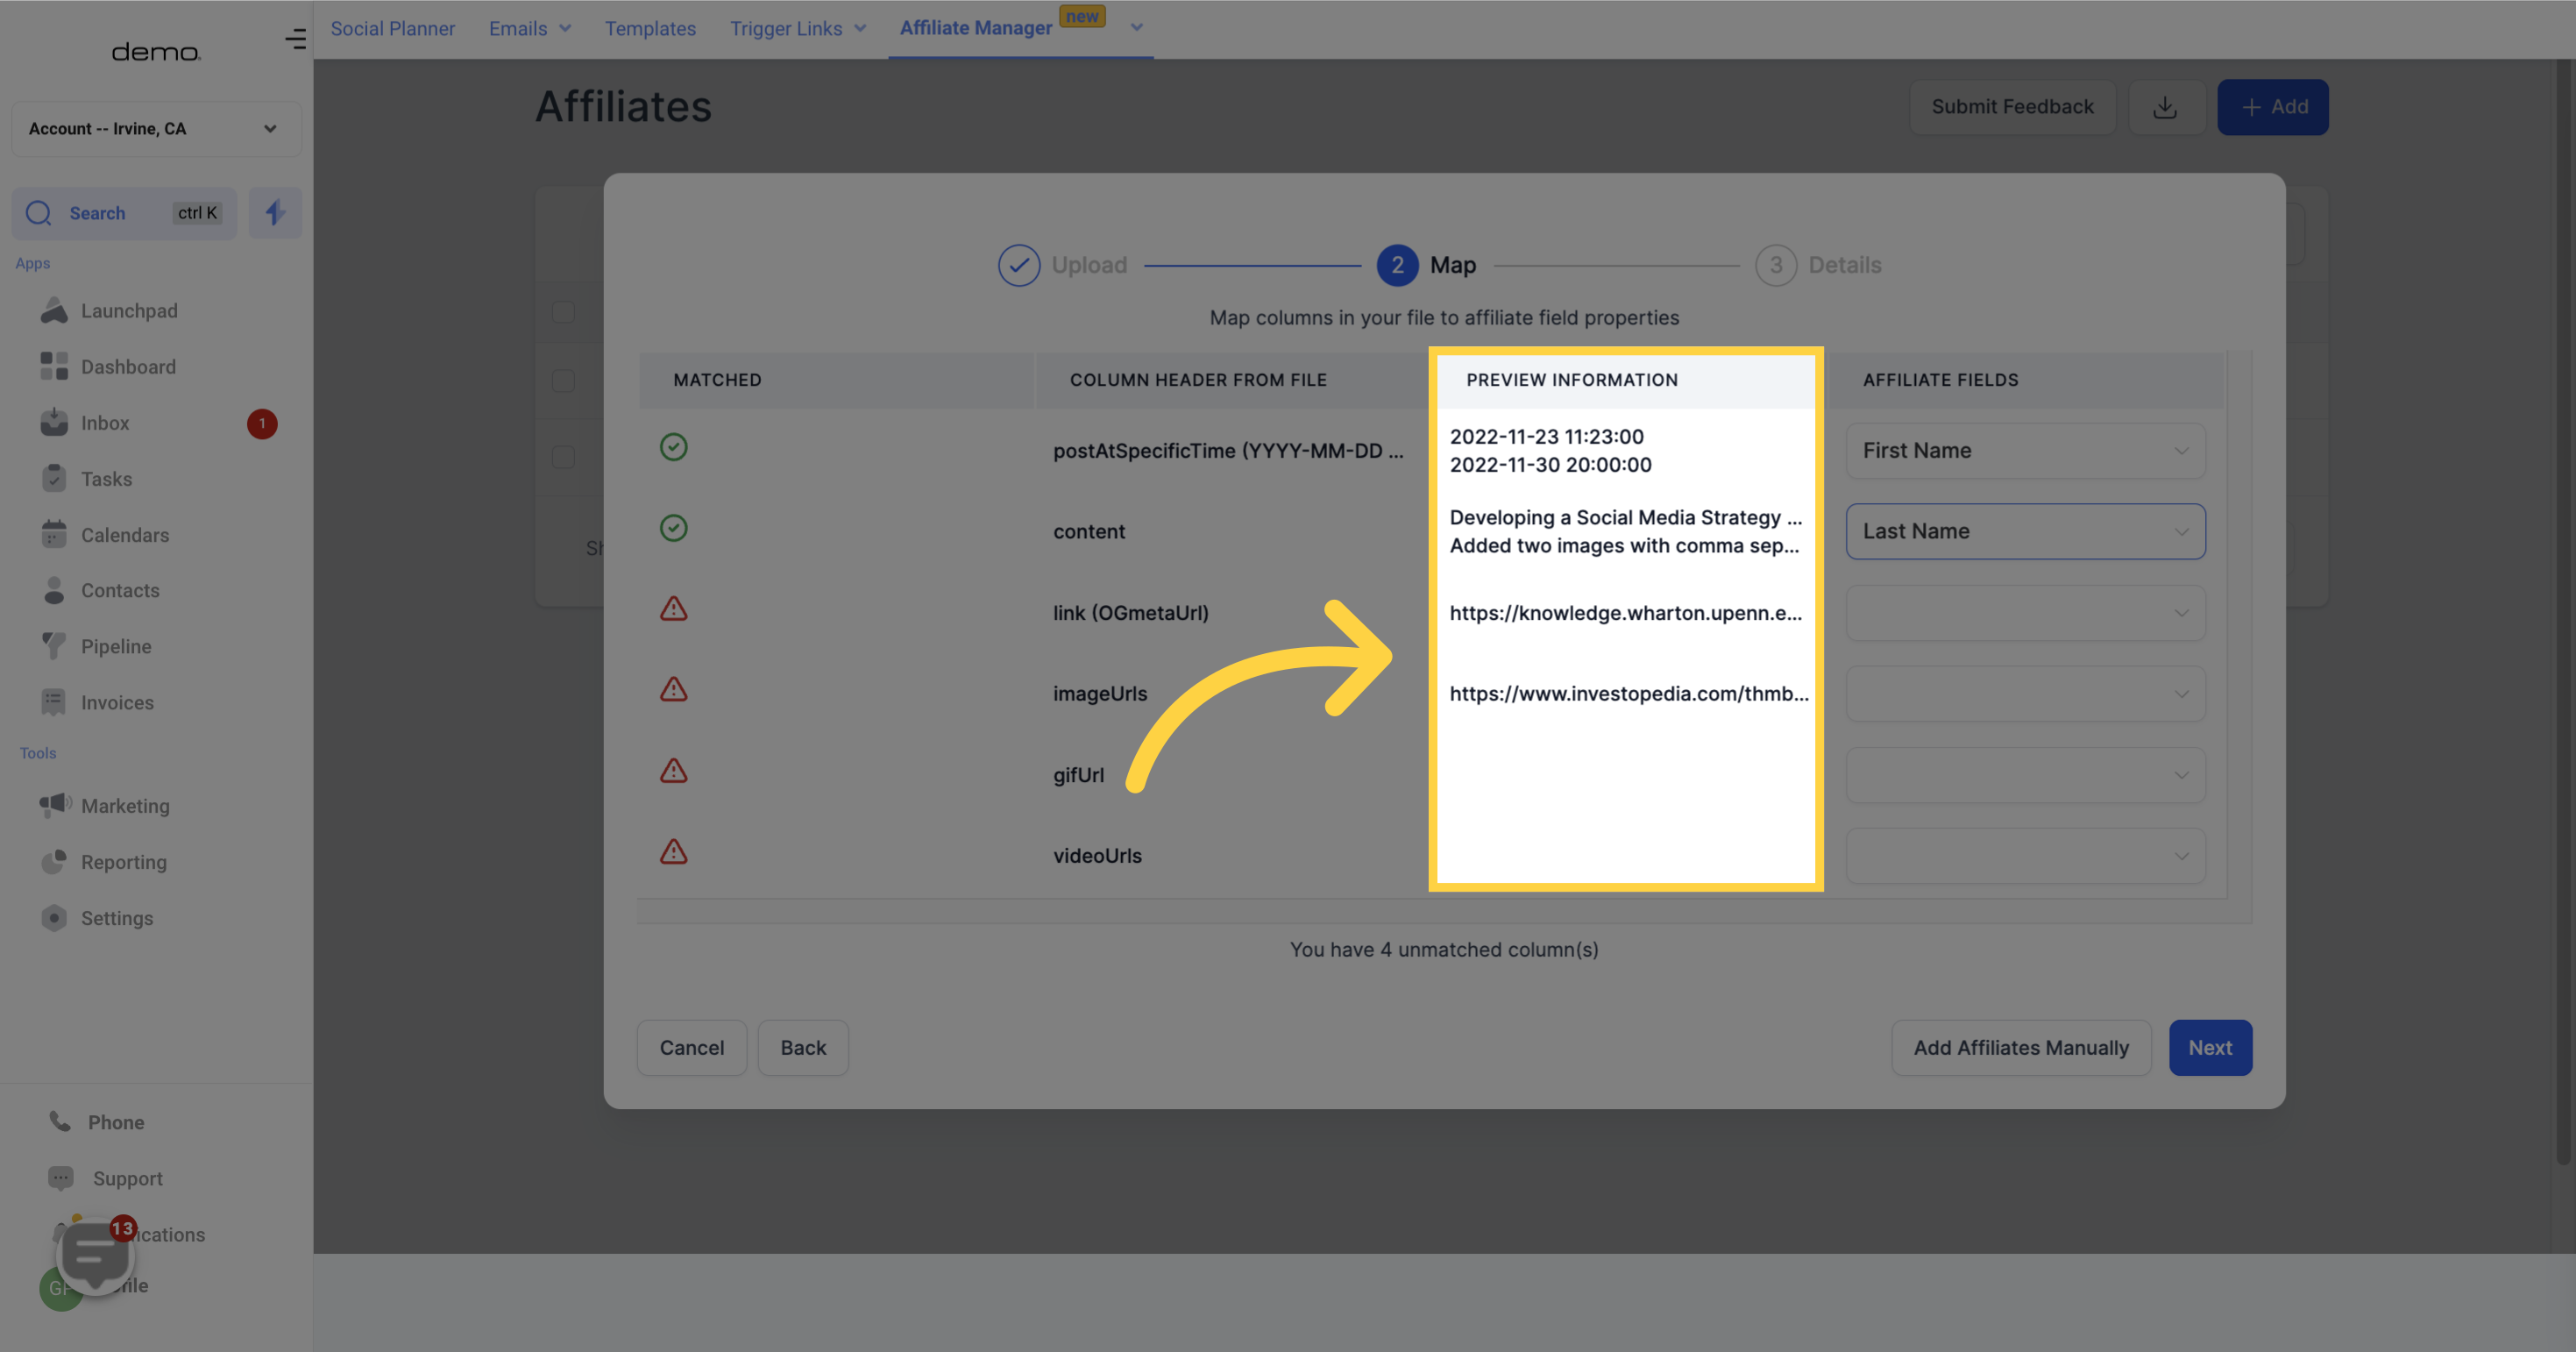Expand the Trigger Links menu chevron
Screen dimensions: 2576x1352
[860, 29]
